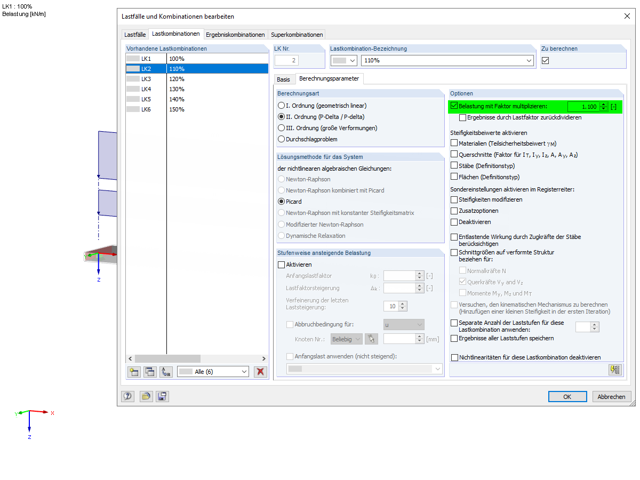Enable Flächen (Definitionstyp) checkbox
640x480 pixels.
click(x=454, y=177)
